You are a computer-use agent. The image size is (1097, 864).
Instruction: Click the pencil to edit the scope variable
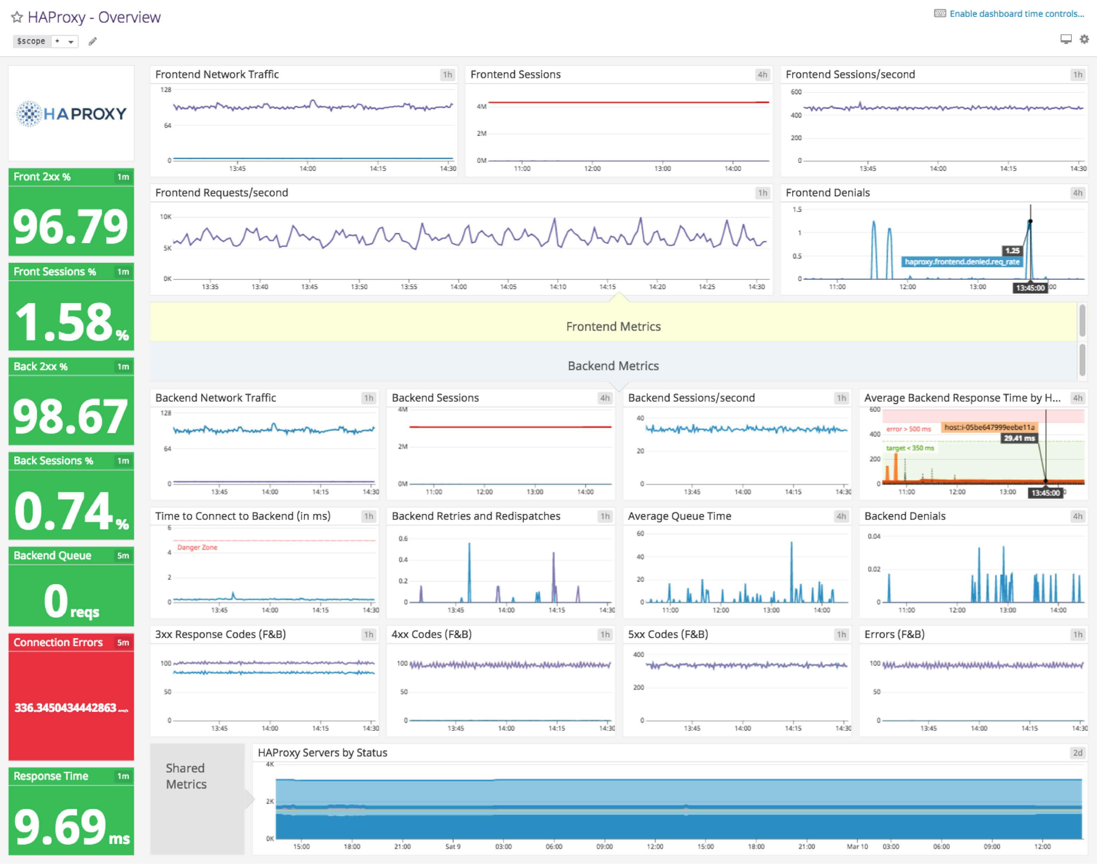[92, 41]
